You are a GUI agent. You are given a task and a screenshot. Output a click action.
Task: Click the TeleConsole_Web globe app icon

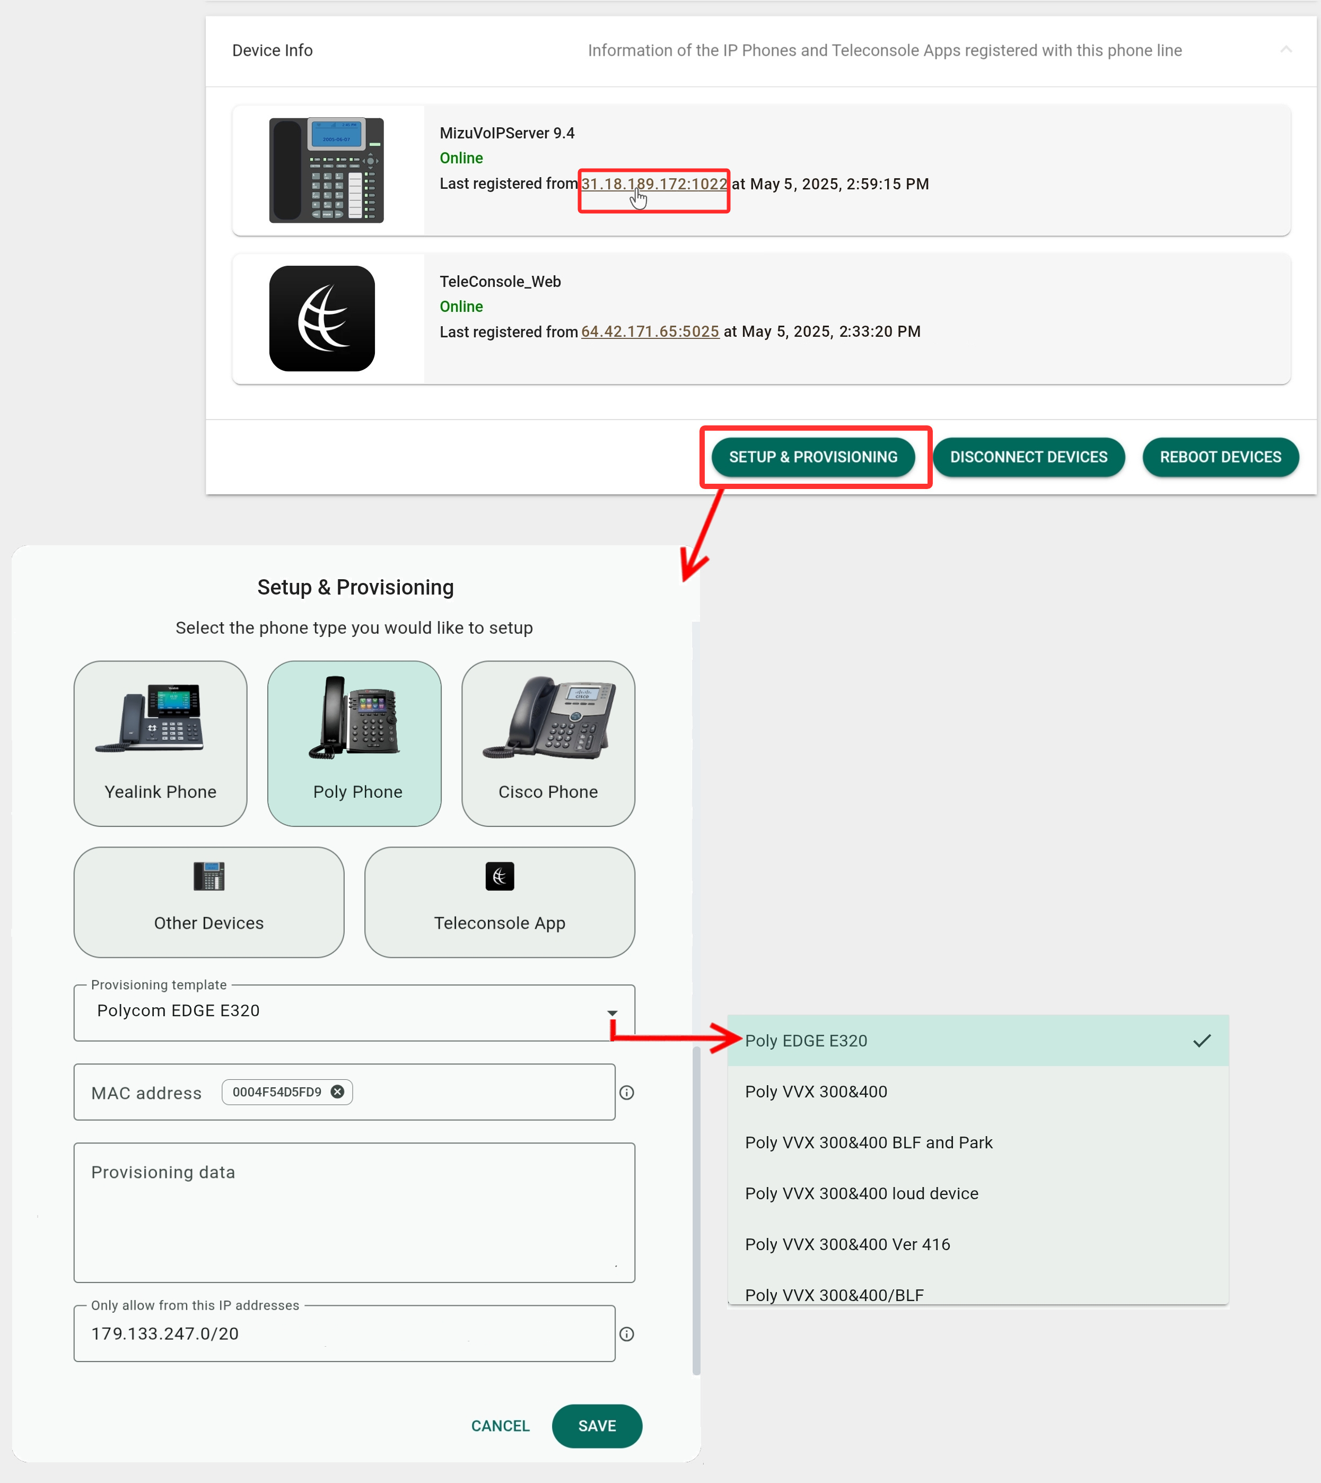coord(321,319)
